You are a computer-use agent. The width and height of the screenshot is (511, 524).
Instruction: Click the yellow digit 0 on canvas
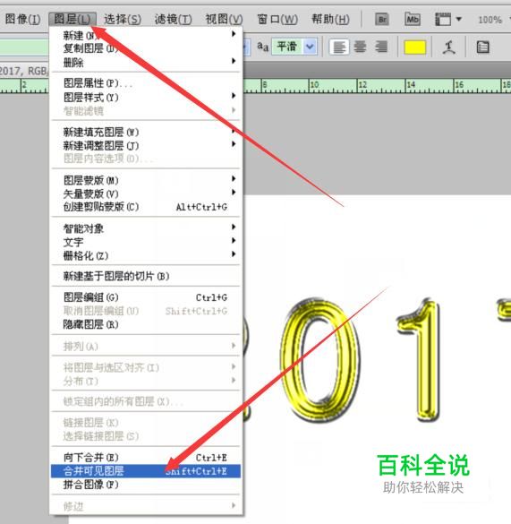pos(320,361)
